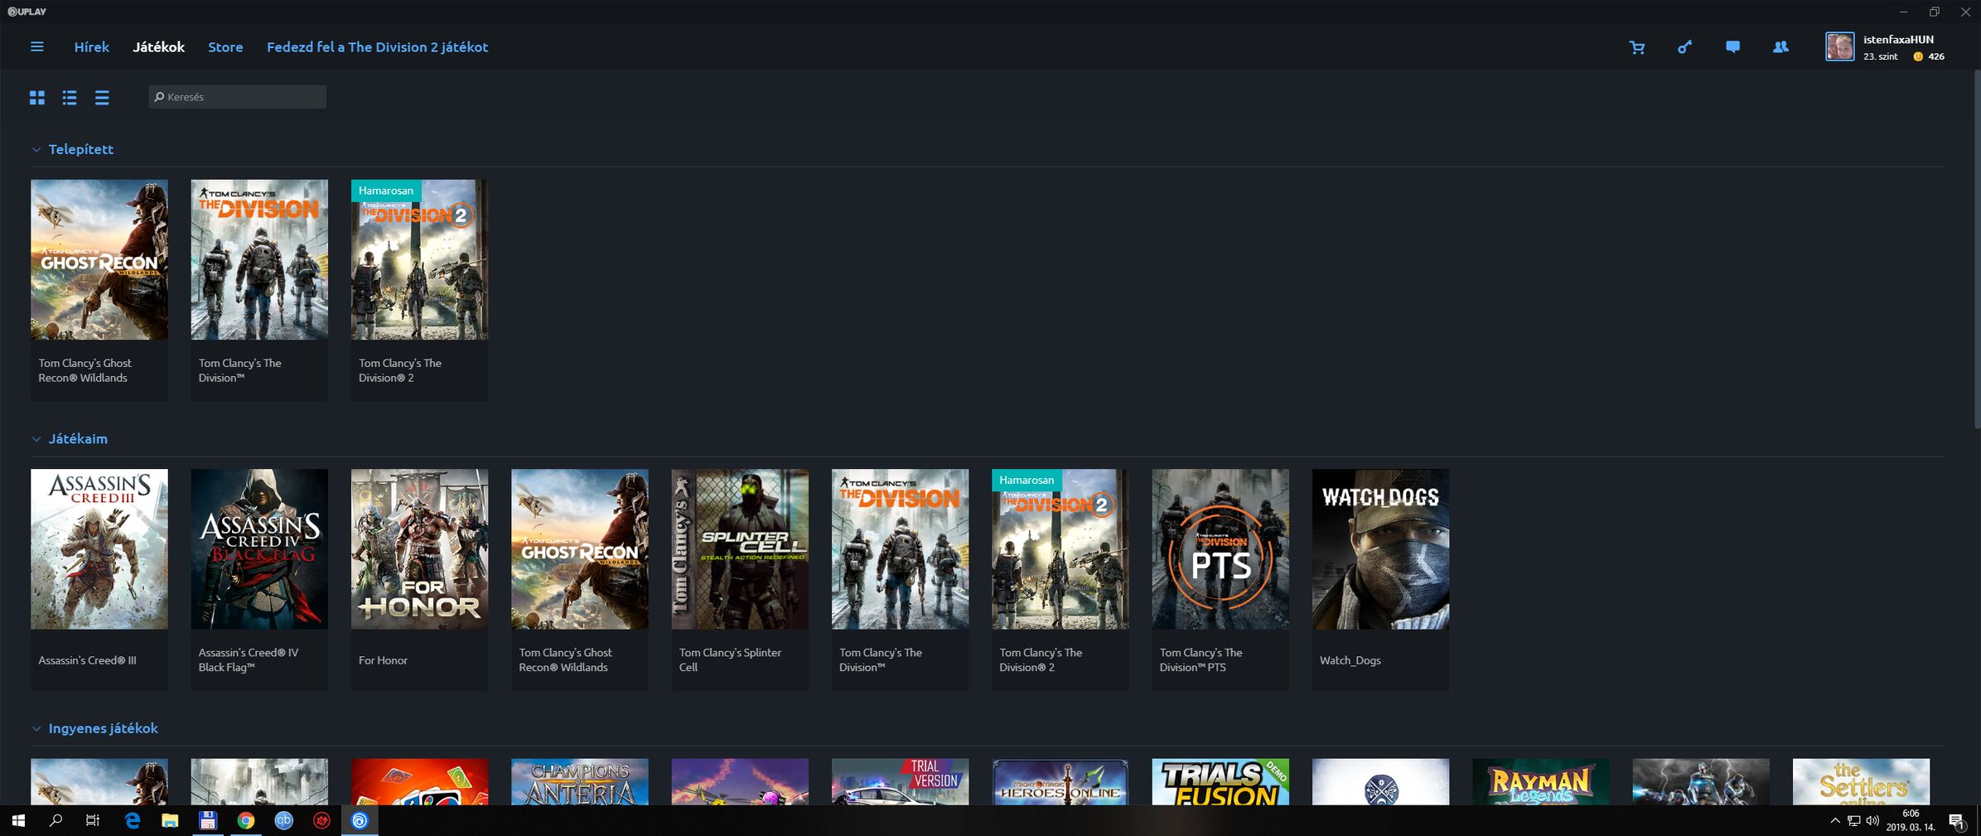The height and width of the screenshot is (836, 1981).
Task: Open the shopping cart
Action: pyautogui.click(x=1637, y=47)
